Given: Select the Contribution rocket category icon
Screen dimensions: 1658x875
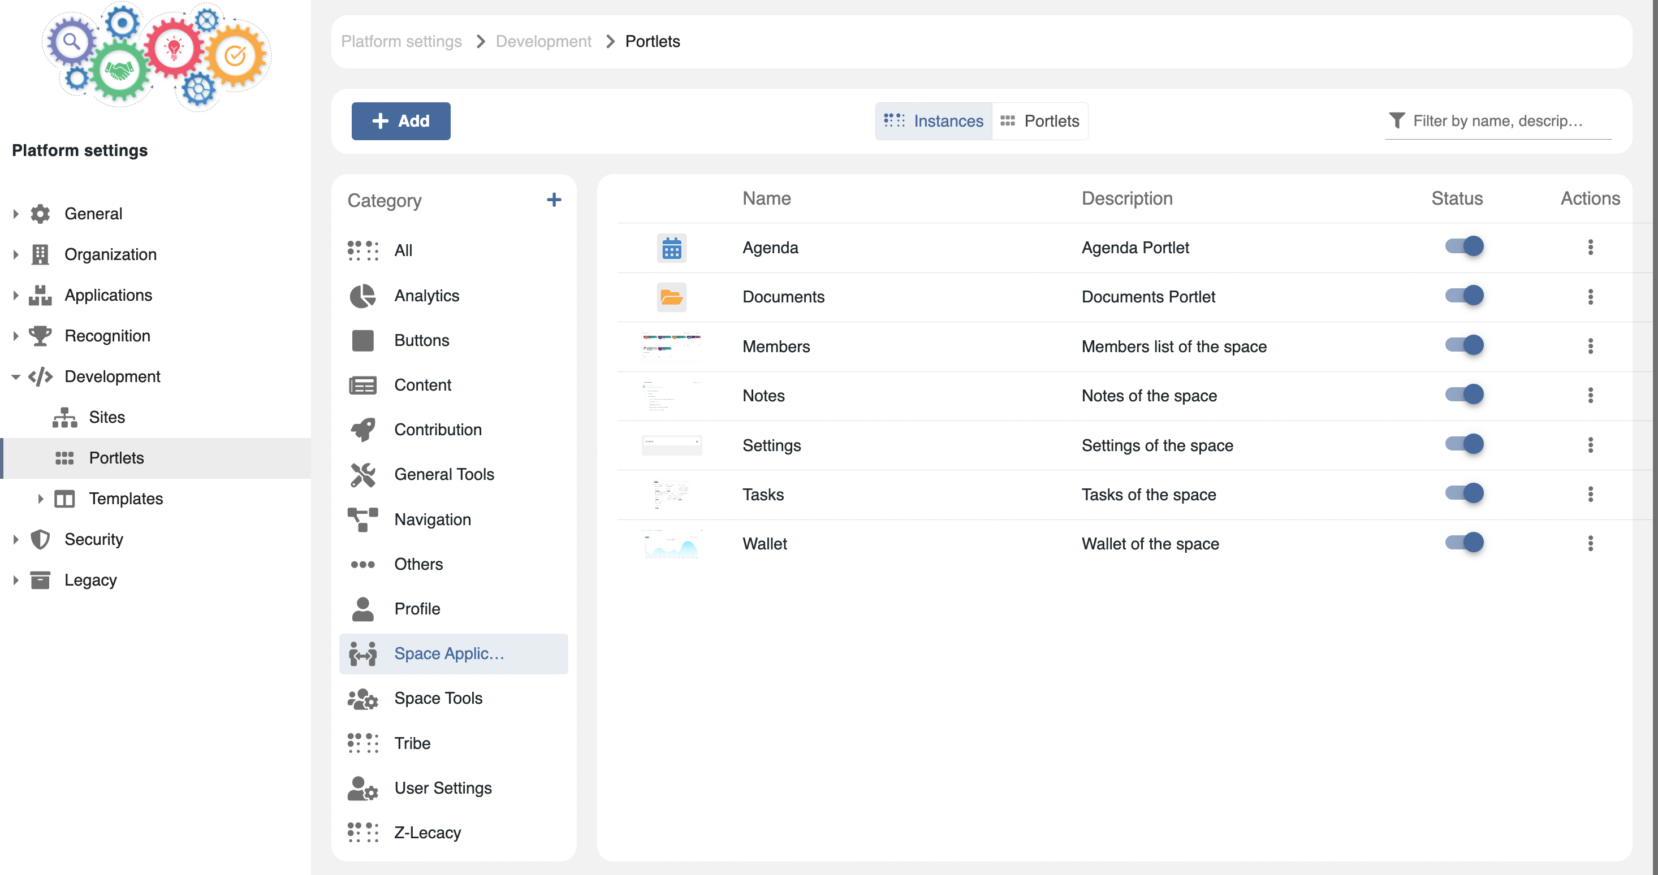Looking at the screenshot, I should coord(362,430).
